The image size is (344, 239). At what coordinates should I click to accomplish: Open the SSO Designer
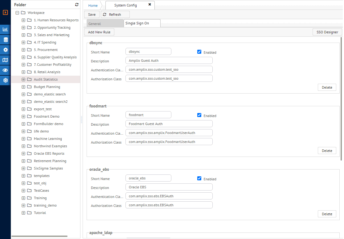tap(327, 32)
